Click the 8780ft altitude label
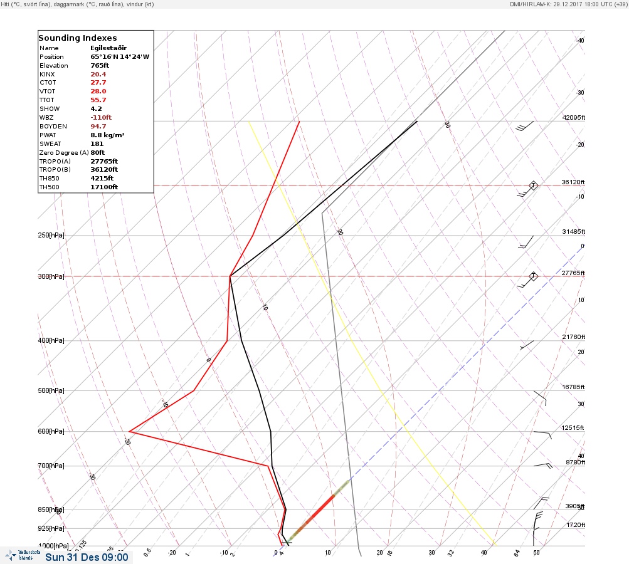This screenshot has width=629, height=564. coord(575,462)
